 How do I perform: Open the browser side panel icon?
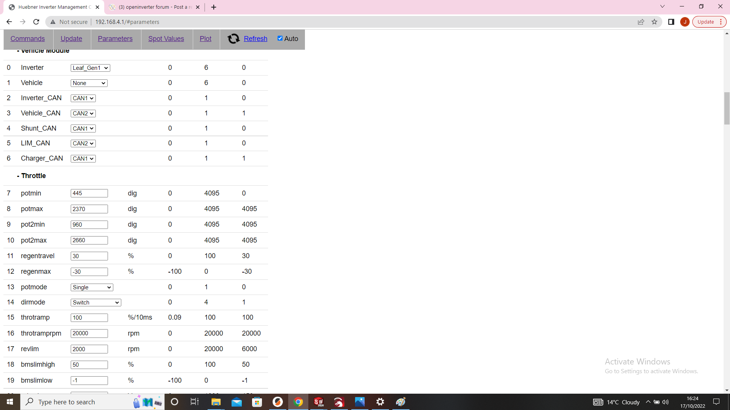671,22
